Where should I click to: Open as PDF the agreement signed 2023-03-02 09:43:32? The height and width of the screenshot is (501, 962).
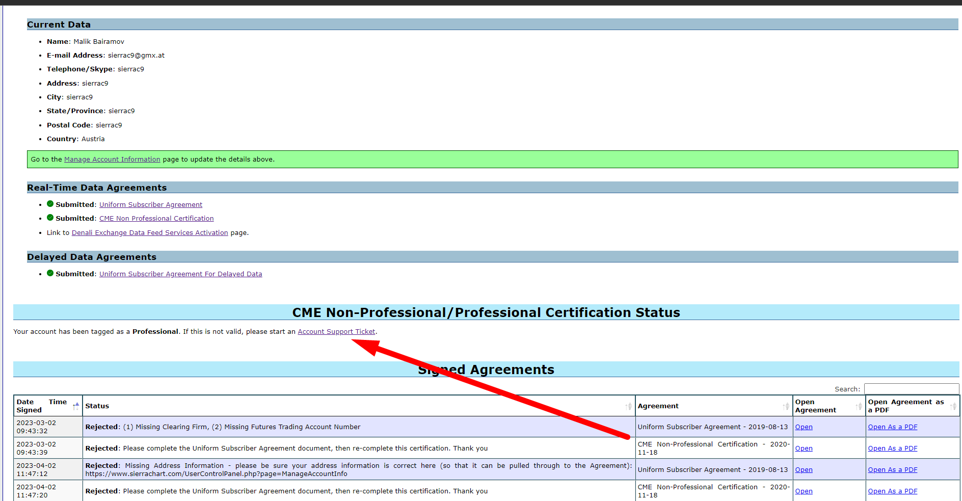pos(893,427)
